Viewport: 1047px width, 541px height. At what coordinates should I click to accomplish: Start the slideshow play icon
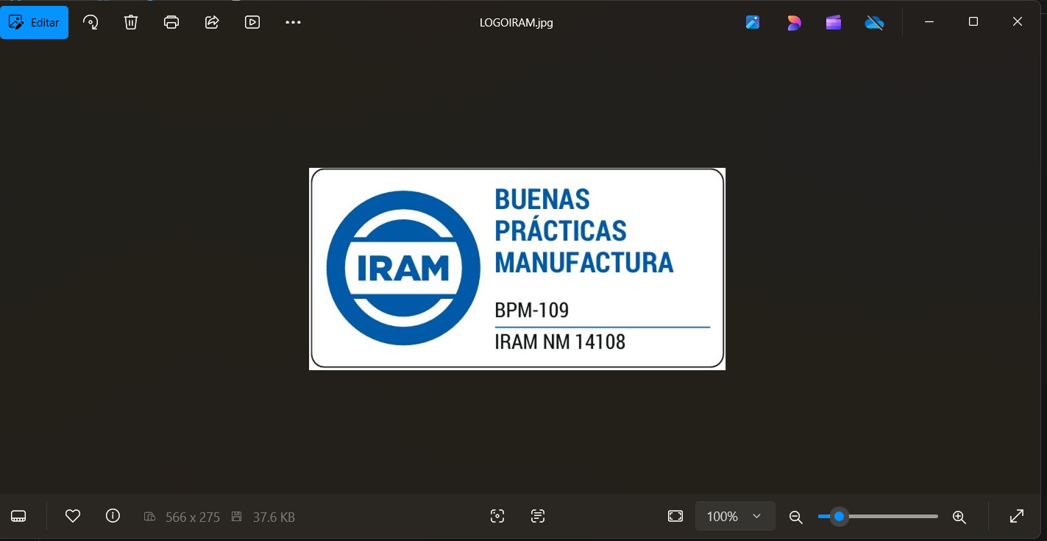(x=252, y=22)
